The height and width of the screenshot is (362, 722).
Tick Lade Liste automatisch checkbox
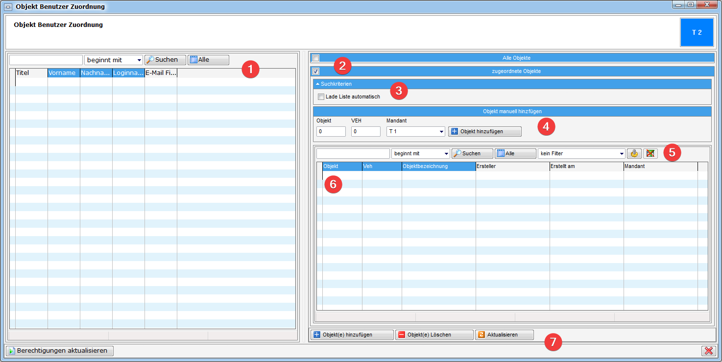[321, 97]
